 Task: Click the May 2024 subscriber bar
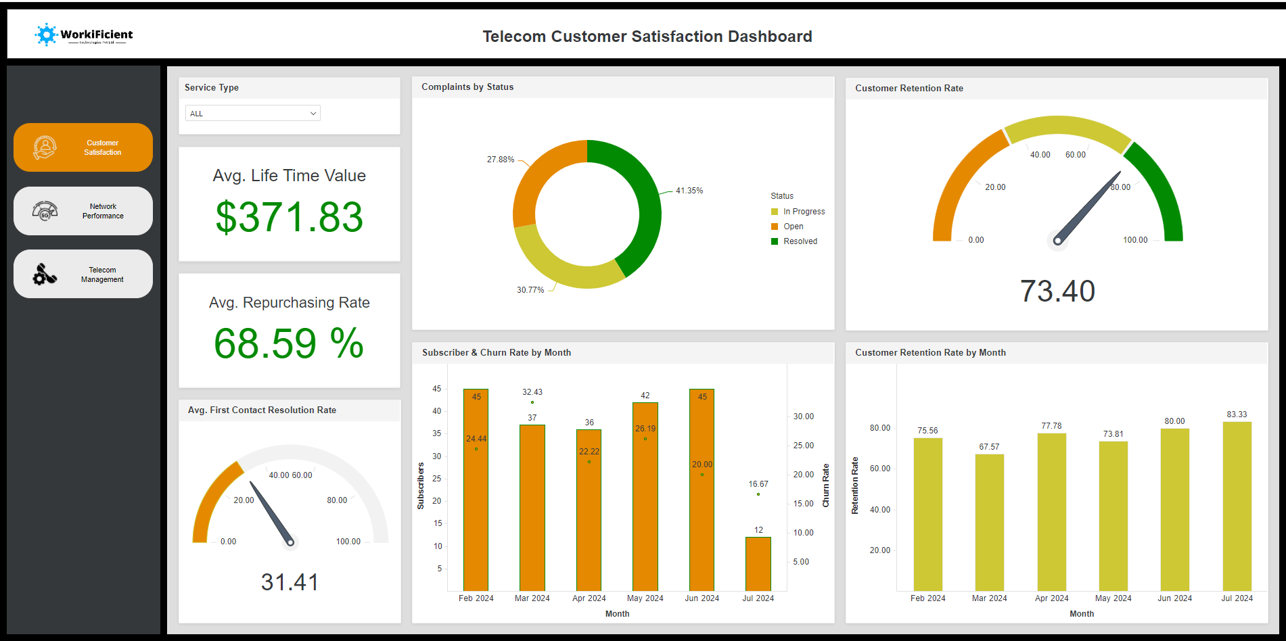coord(645,497)
